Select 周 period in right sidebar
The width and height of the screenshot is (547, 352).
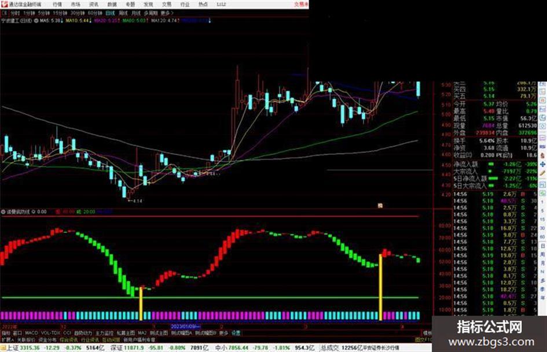[x=542, y=254]
